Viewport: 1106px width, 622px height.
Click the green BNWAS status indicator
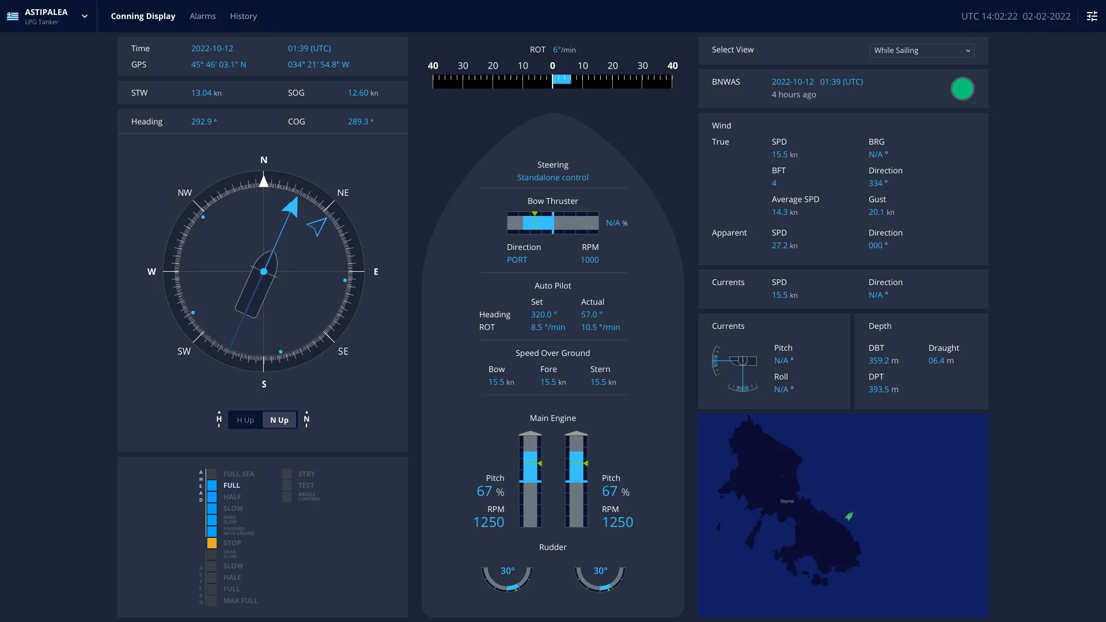(962, 89)
